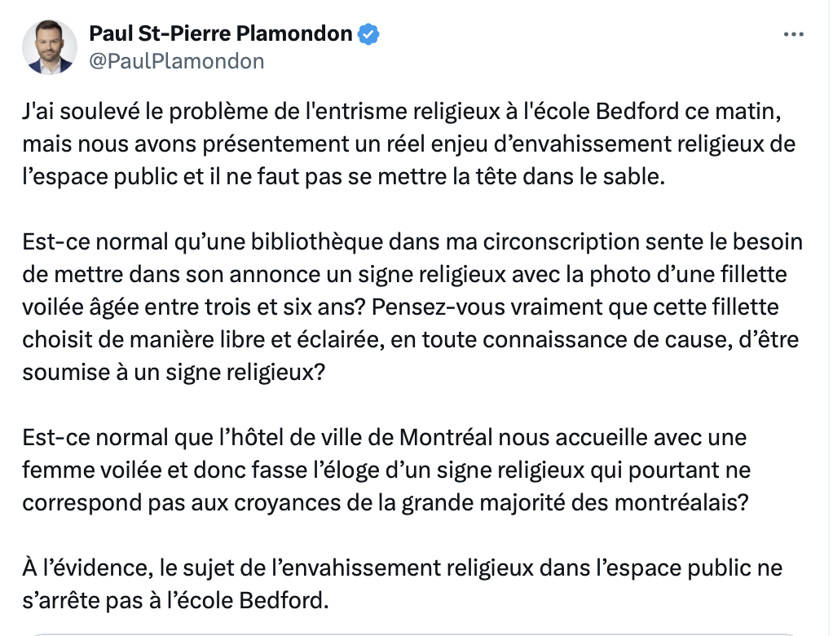Open the @PaulPlamondon handle link
This screenshot has height=636, width=833.
click(x=176, y=61)
